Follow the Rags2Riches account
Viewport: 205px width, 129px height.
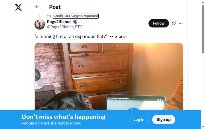(159, 23)
